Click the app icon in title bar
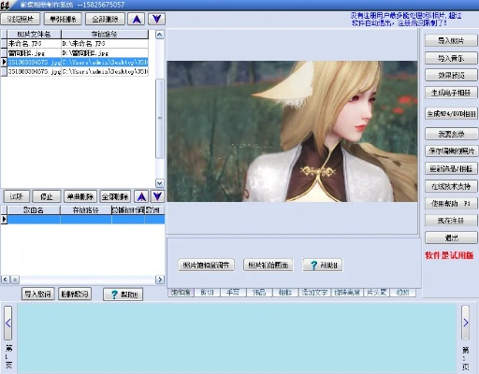 [x=6, y=5]
